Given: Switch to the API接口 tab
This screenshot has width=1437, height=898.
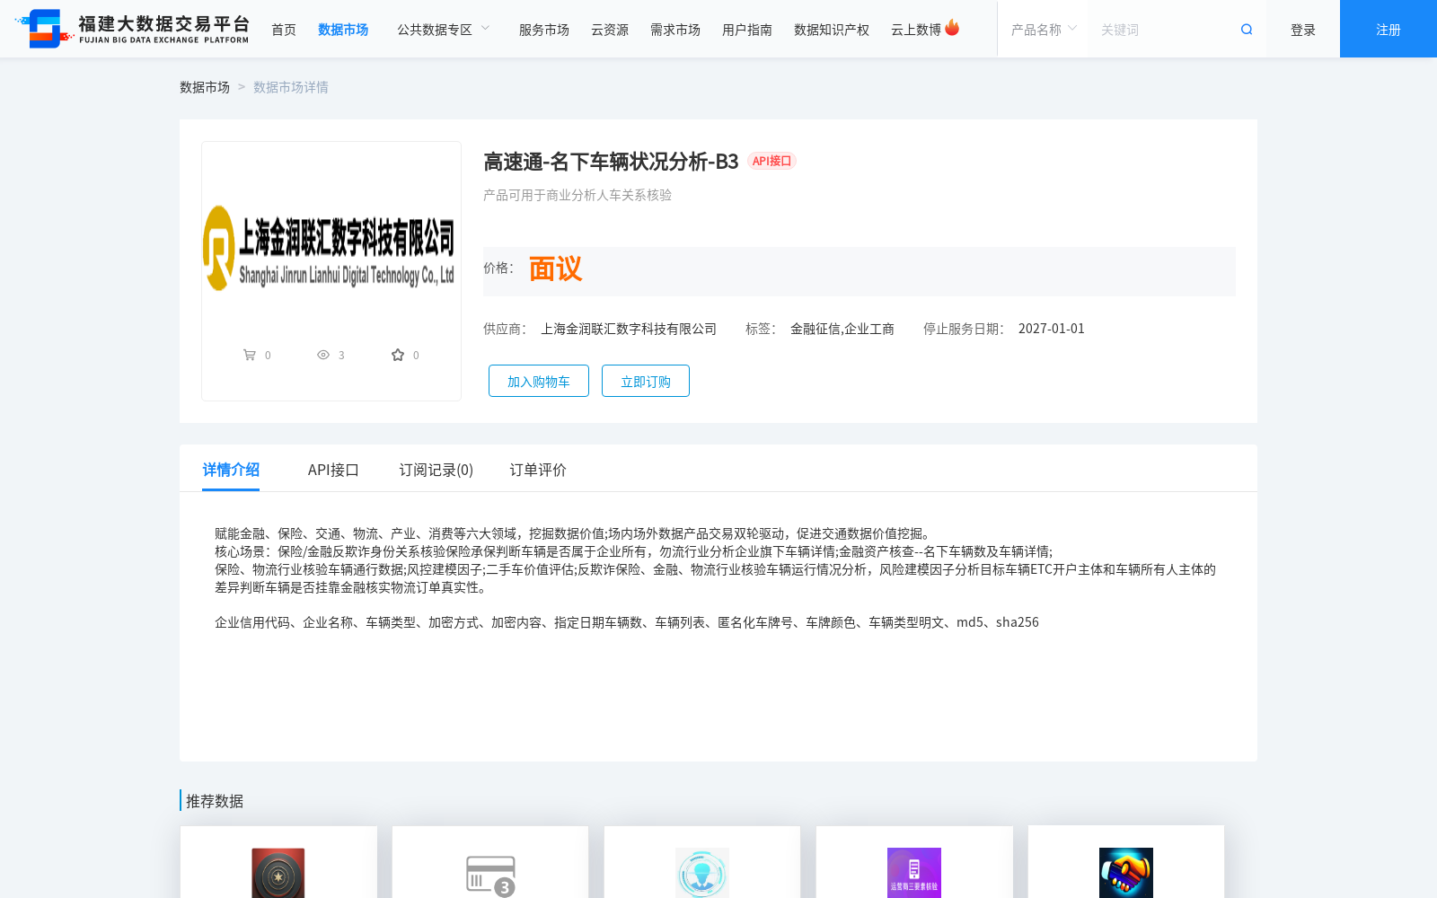Looking at the screenshot, I should click(x=333, y=470).
